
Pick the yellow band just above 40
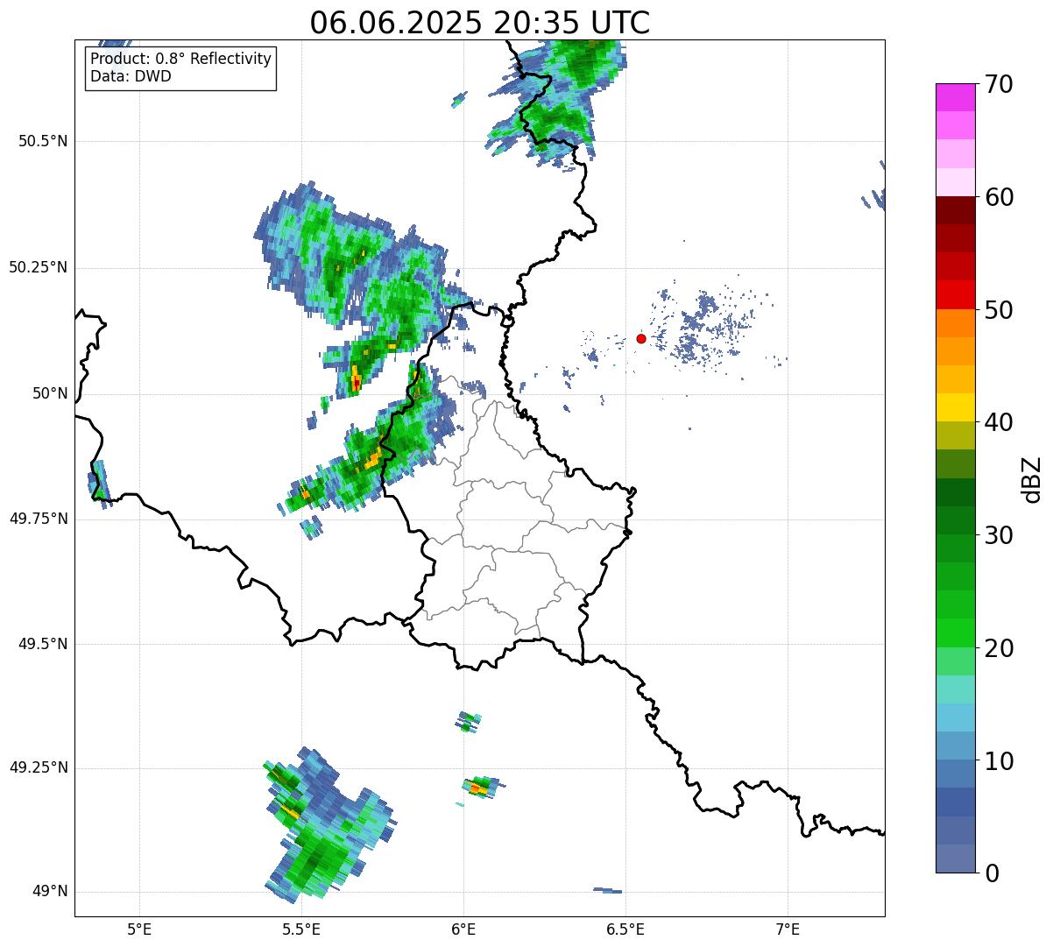955,407
